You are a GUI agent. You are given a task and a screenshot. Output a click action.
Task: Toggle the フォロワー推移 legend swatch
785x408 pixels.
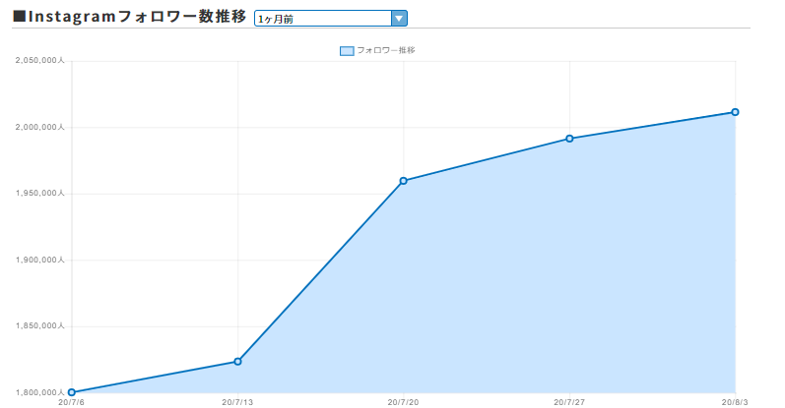(x=347, y=50)
